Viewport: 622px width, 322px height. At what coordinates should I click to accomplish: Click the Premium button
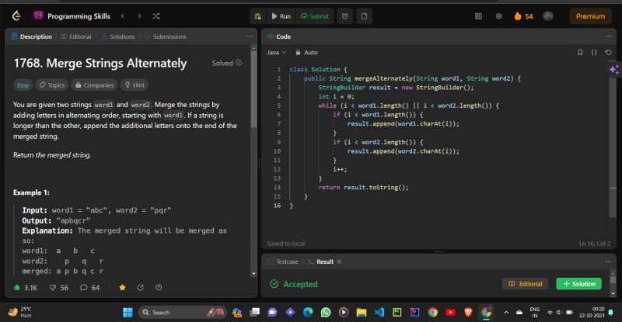pyautogui.click(x=590, y=16)
